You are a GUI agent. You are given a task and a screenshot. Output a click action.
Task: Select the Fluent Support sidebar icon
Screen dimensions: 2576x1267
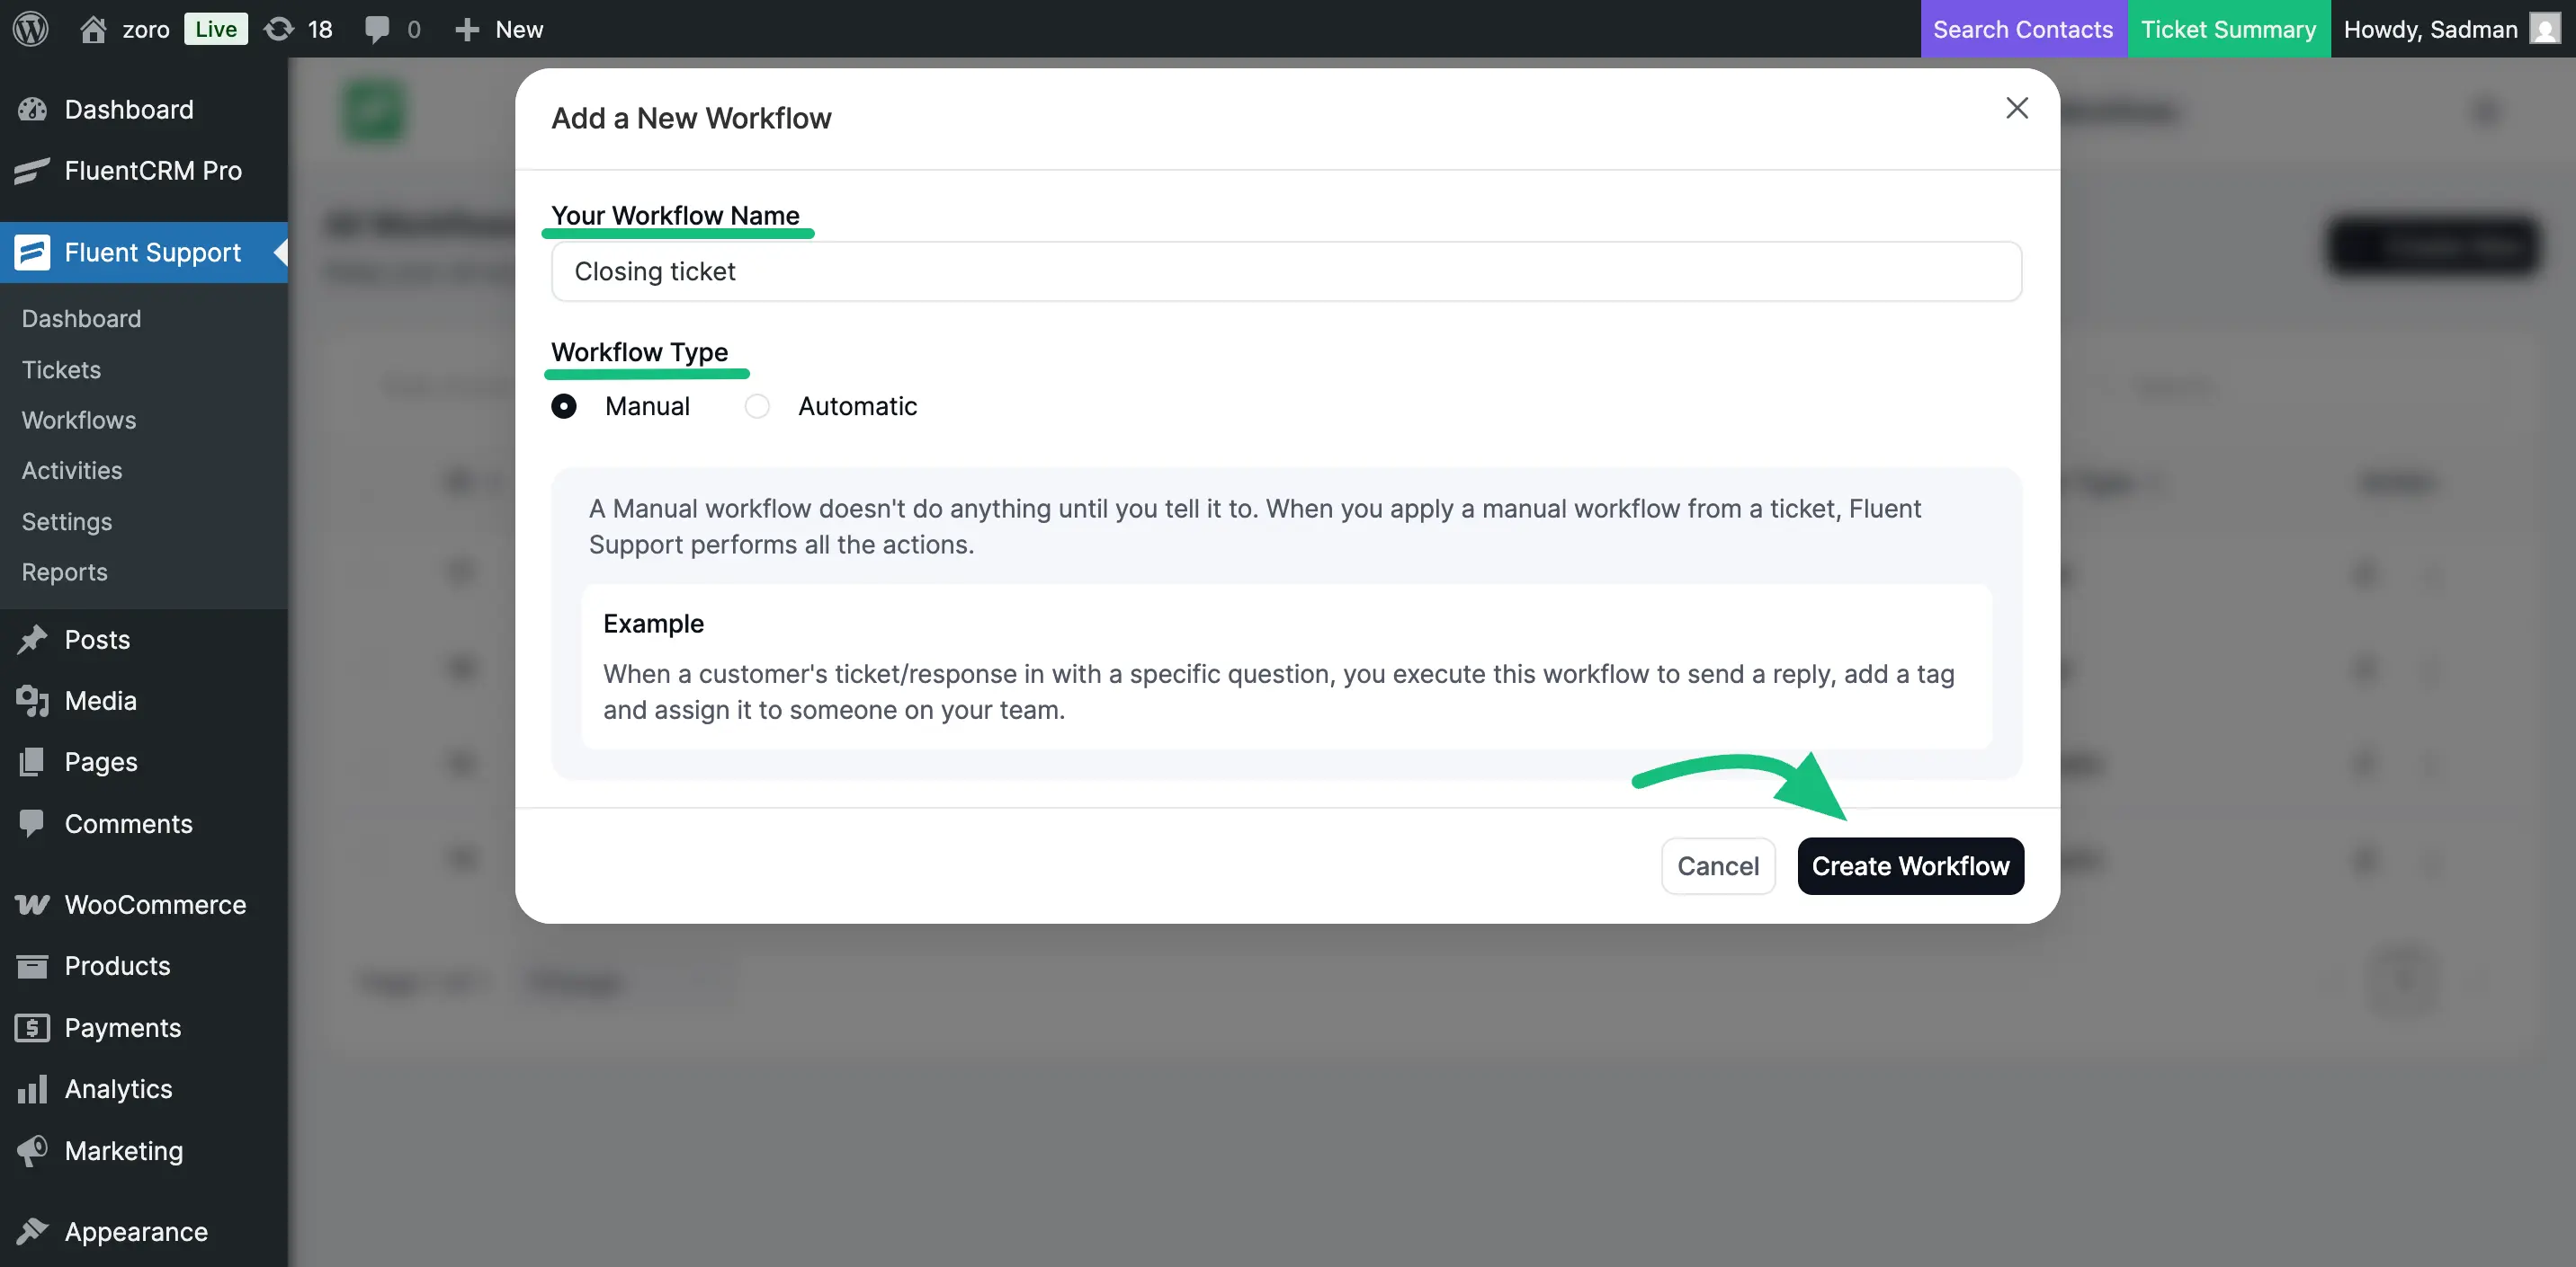click(31, 252)
